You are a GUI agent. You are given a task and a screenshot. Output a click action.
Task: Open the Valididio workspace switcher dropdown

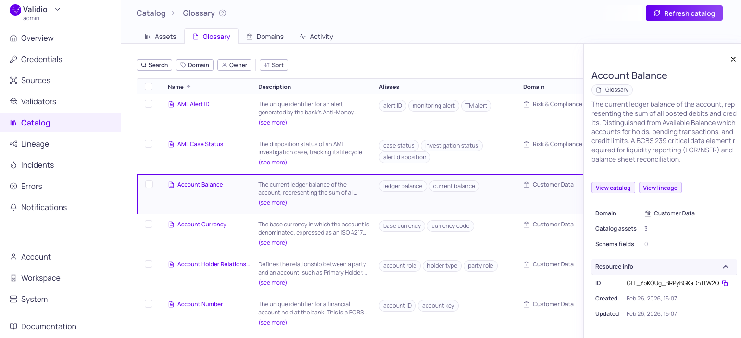[58, 9]
